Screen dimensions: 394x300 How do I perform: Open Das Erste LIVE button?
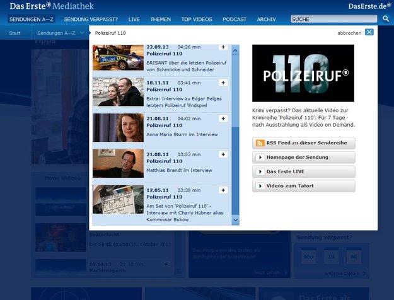(x=304, y=171)
